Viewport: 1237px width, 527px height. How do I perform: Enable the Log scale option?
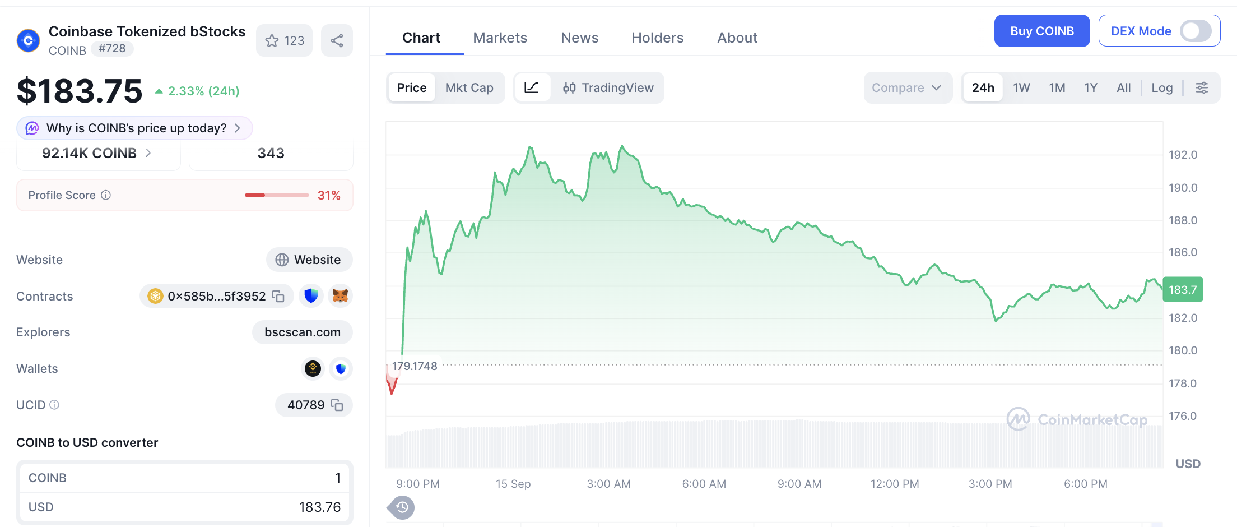point(1162,87)
